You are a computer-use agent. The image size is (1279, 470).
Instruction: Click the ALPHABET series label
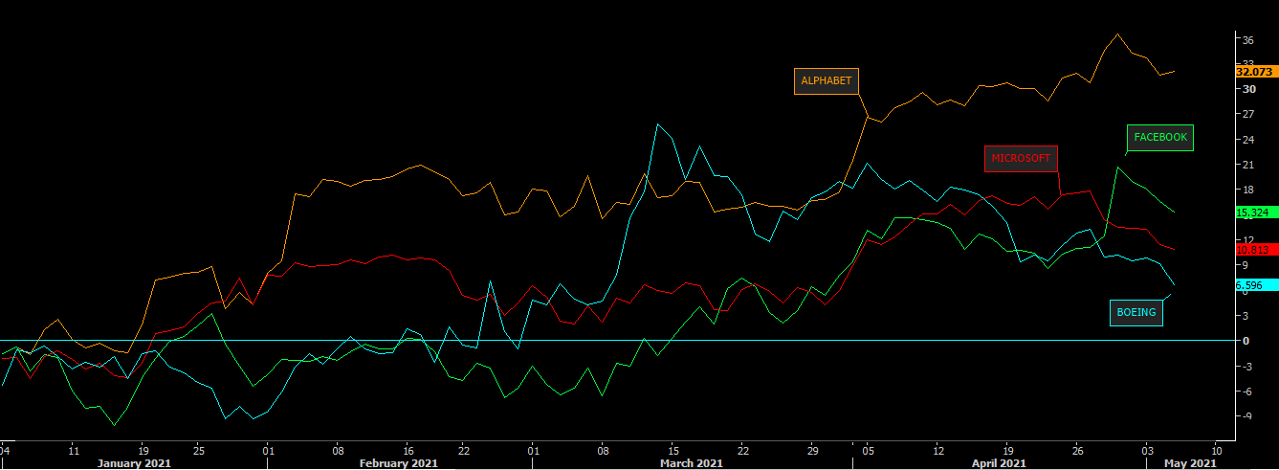(x=827, y=81)
